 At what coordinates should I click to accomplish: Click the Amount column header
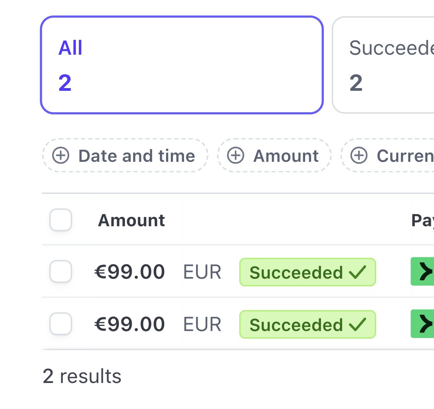(131, 220)
